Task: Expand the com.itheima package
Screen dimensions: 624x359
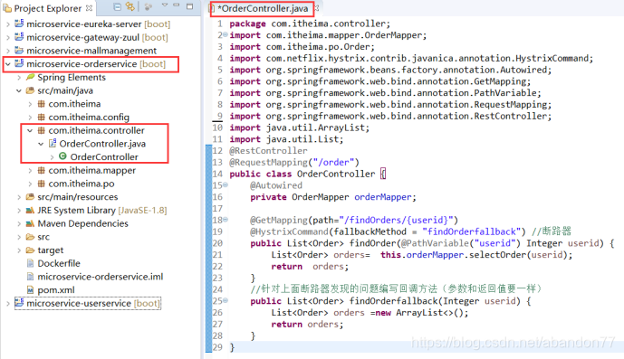Action: [30, 104]
